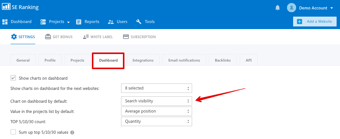
Task: Expand the Projects dropdown caret
Action: [68, 22]
